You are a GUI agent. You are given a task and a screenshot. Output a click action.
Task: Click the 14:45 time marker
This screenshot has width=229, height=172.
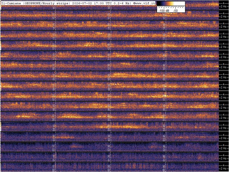[x=164, y=26]
